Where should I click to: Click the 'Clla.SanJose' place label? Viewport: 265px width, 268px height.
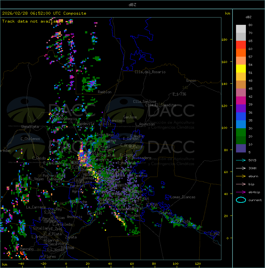tap(145, 102)
